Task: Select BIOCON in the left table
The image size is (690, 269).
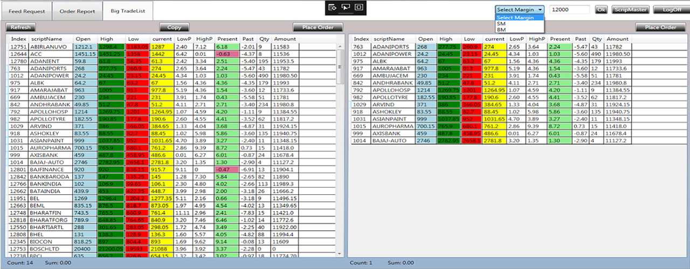Action: click(x=171, y=242)
